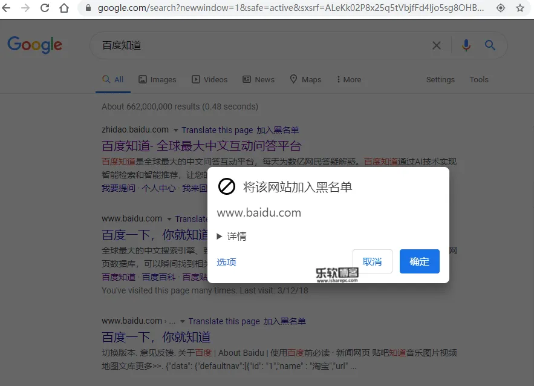This screenshot has height=386, width=534.
Task: Click 加入黑名单 beside third baidu result
Action: click(285, 321)
